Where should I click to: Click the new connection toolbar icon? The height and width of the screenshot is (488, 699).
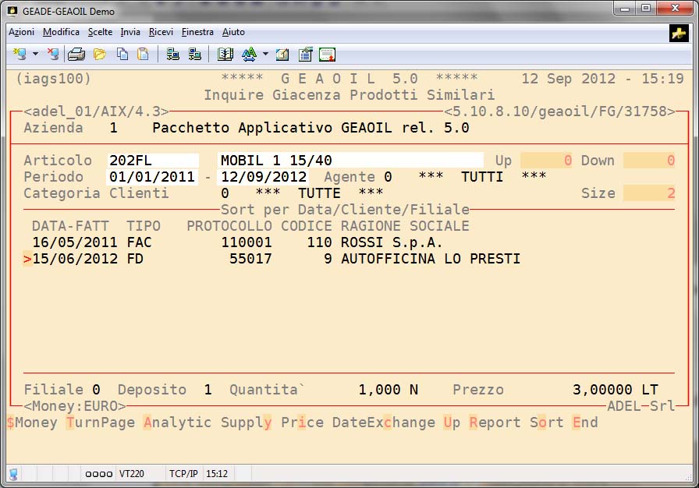tap(20, 55)
